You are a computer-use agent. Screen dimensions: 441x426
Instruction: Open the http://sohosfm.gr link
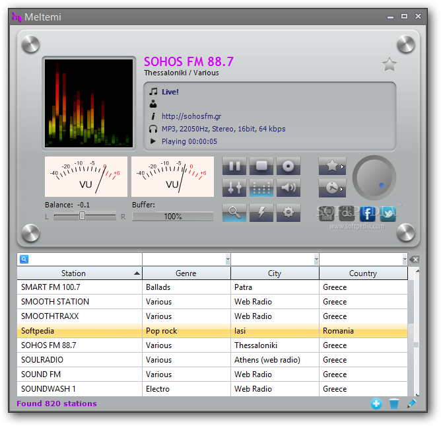pyautogui.click(x=191, y=116)
